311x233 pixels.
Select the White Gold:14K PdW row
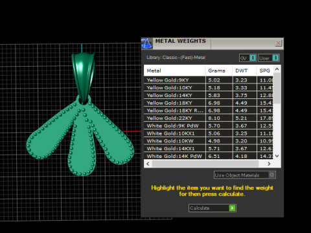pos(209,156)
